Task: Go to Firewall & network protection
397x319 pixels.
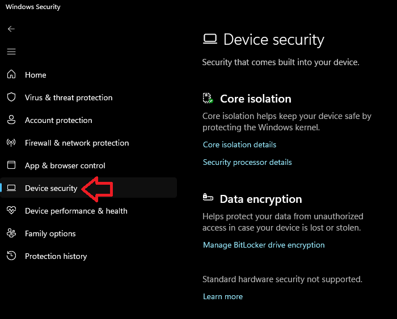Action: tap(77, 143)
